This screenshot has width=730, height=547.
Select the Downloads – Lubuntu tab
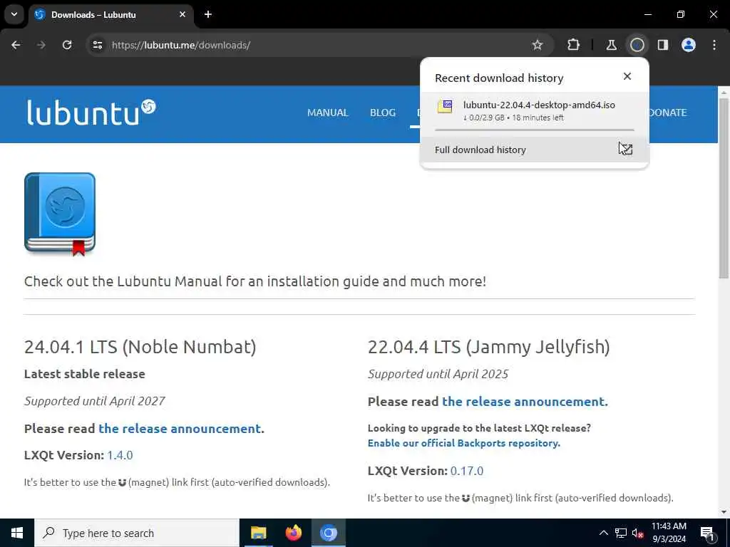(110, 15)
